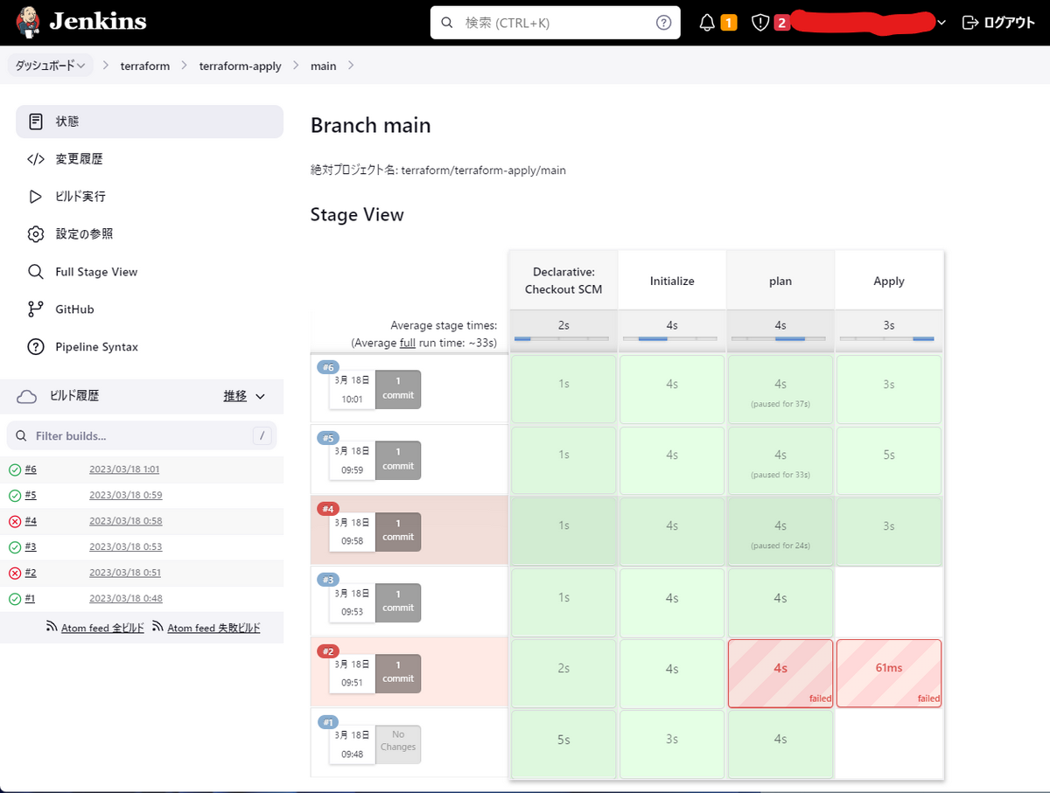Click the logout arrow icon
The height and width of the screenshot is (793, 1050).
[x=969, y=23]
